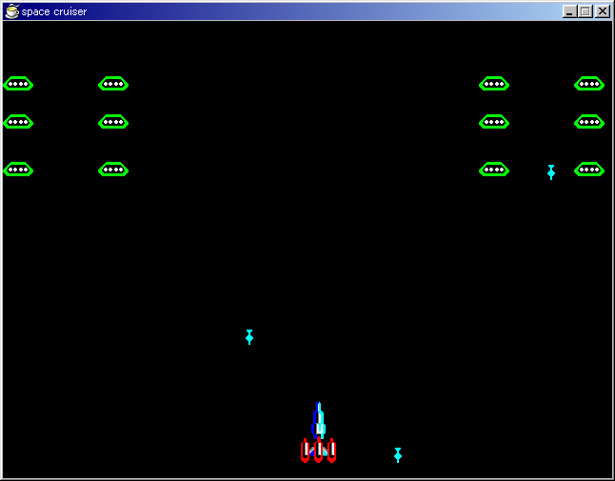615x481 pixels.
Task: Maximize the space cruiser window
Action: [x=585, y=11]
